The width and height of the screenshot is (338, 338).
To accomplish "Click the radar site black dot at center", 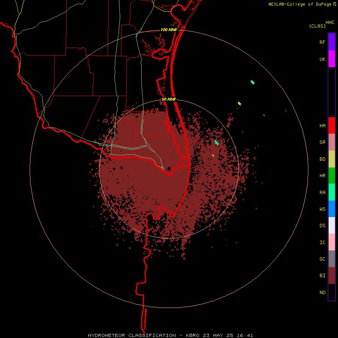I will (169, 169).
